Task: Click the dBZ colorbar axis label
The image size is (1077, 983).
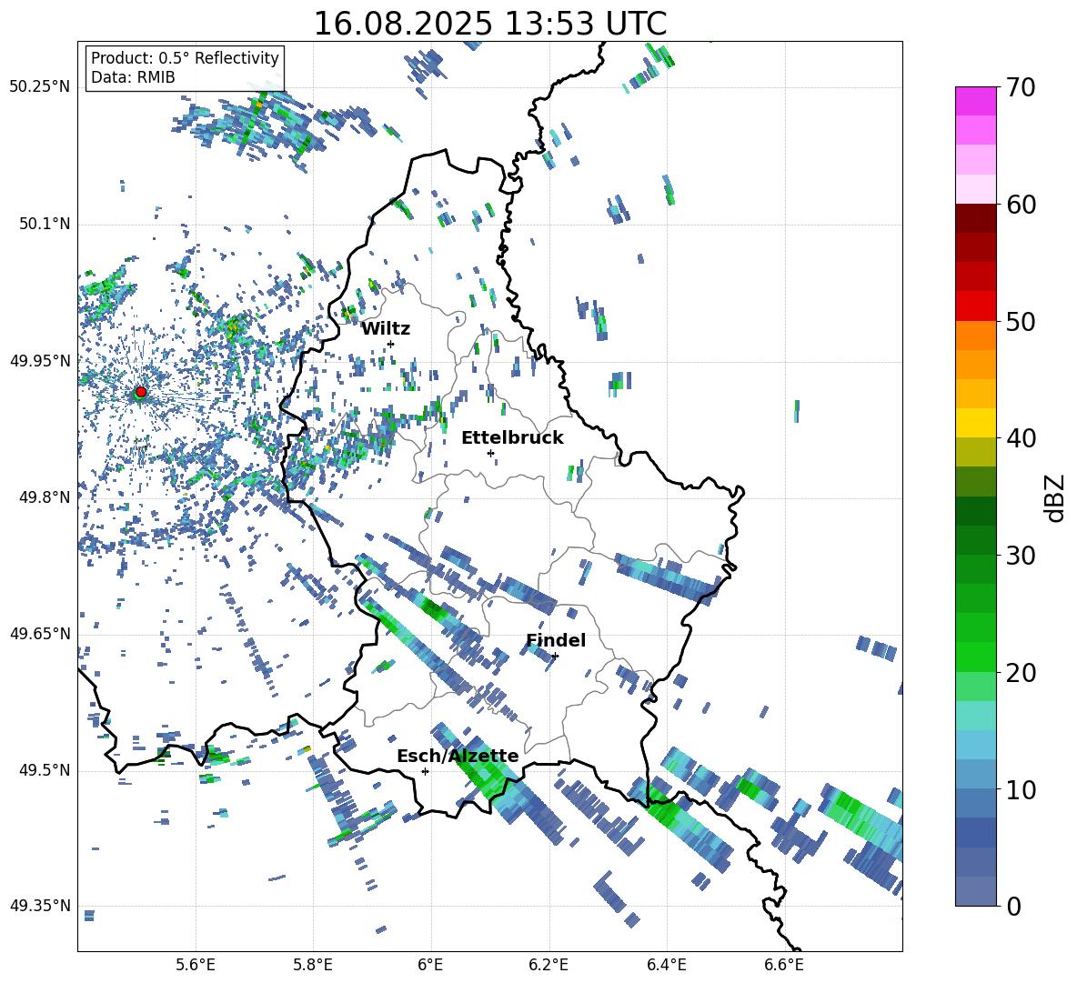Action: coord(1056,497)
